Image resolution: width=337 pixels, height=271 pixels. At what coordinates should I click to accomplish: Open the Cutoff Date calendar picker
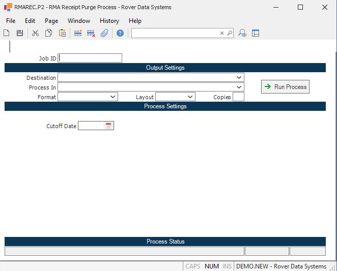point(108,126)
